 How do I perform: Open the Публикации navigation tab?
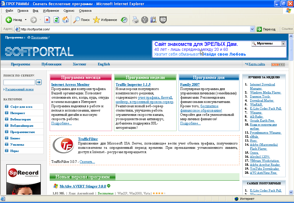[51, 64]
